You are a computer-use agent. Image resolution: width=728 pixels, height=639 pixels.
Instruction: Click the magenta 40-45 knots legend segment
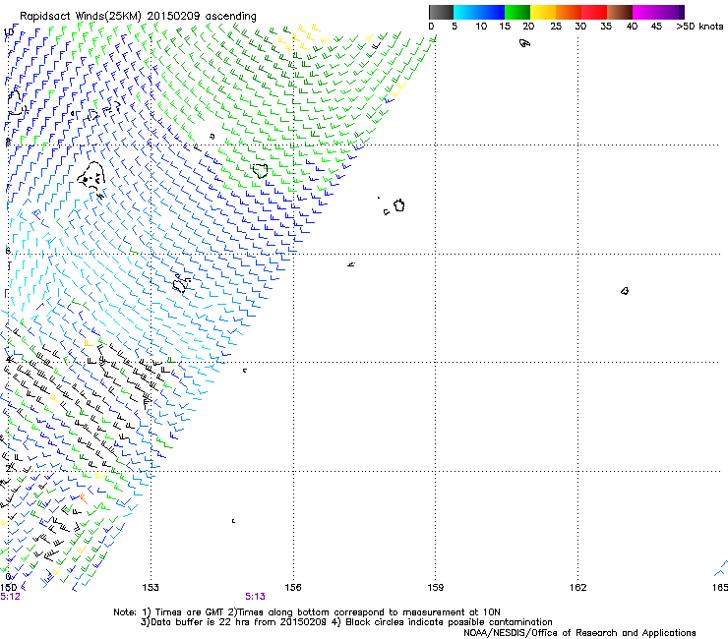[645, 12]
